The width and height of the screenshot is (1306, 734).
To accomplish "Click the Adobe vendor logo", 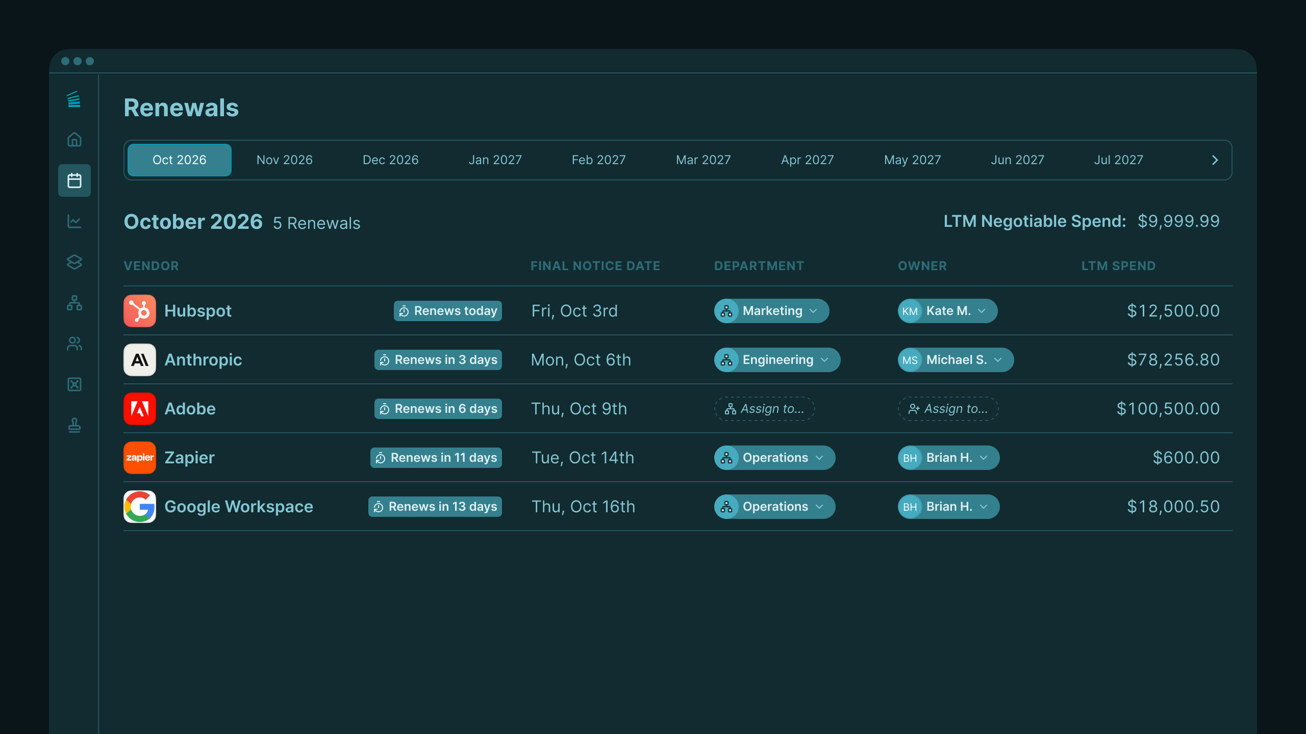I will pyautogui.click(x=140, y=409).
